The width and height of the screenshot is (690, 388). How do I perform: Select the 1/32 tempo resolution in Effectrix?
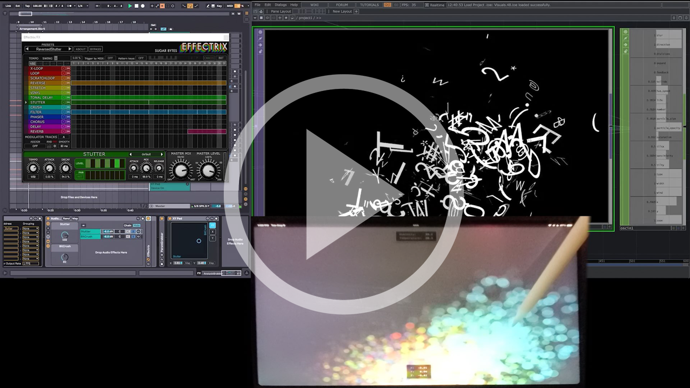(32, 64)
